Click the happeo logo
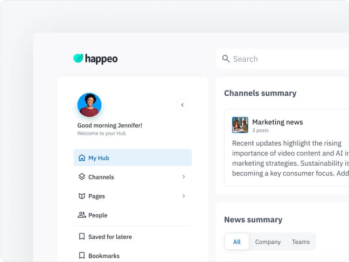 [x=95, y=59]
